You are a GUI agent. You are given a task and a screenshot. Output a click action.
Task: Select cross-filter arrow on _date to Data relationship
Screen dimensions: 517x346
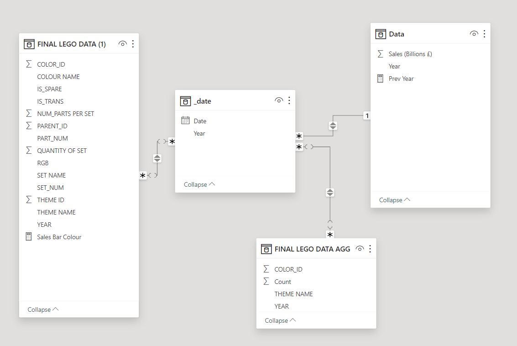click(333, 126)
